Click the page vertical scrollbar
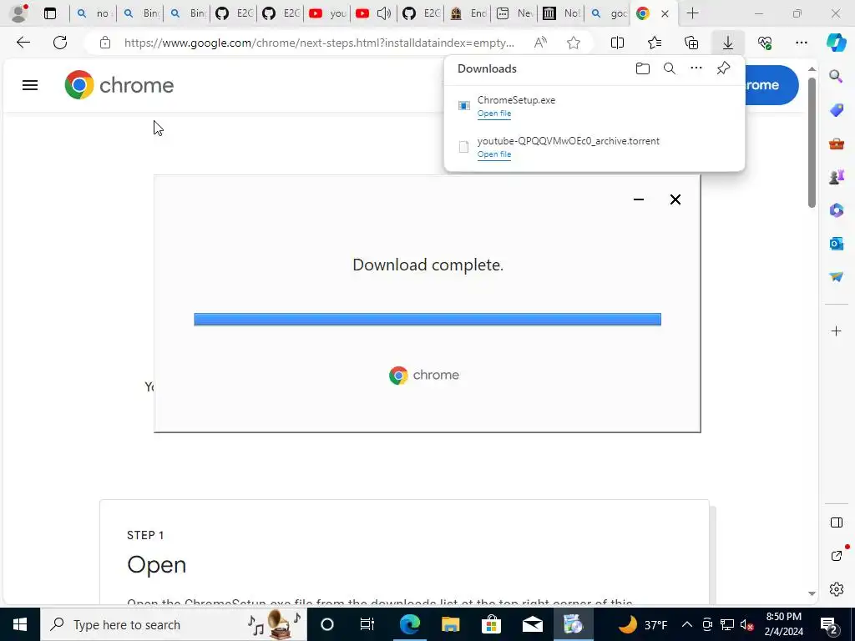 [812, 142]
